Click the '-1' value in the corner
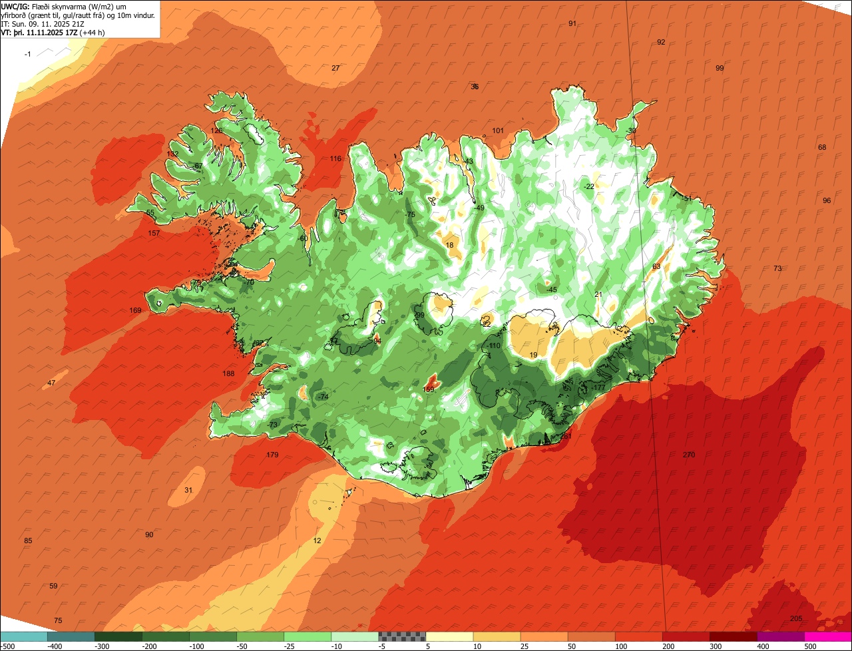Viewport: 852px width, 651px height. (27, 54)
